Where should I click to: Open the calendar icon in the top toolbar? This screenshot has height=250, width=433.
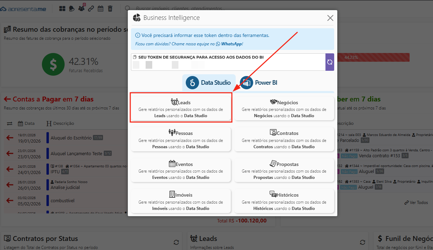[101, 9]
